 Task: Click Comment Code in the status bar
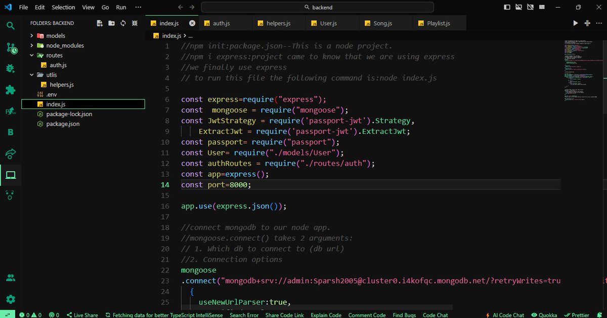(367, 314)
